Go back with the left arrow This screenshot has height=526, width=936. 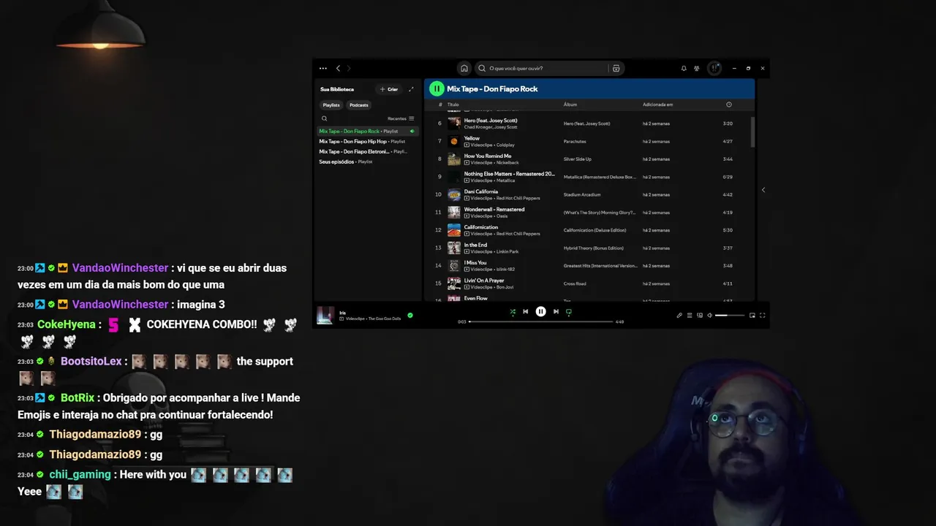click(x=338, y=68)
